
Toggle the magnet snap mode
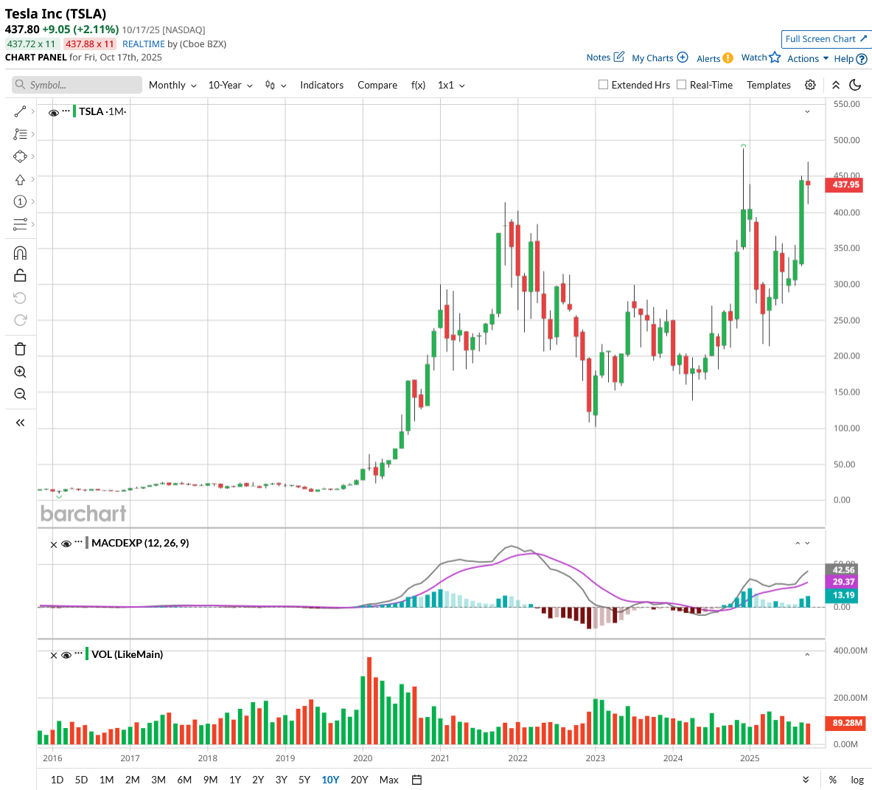click(20, 253)
